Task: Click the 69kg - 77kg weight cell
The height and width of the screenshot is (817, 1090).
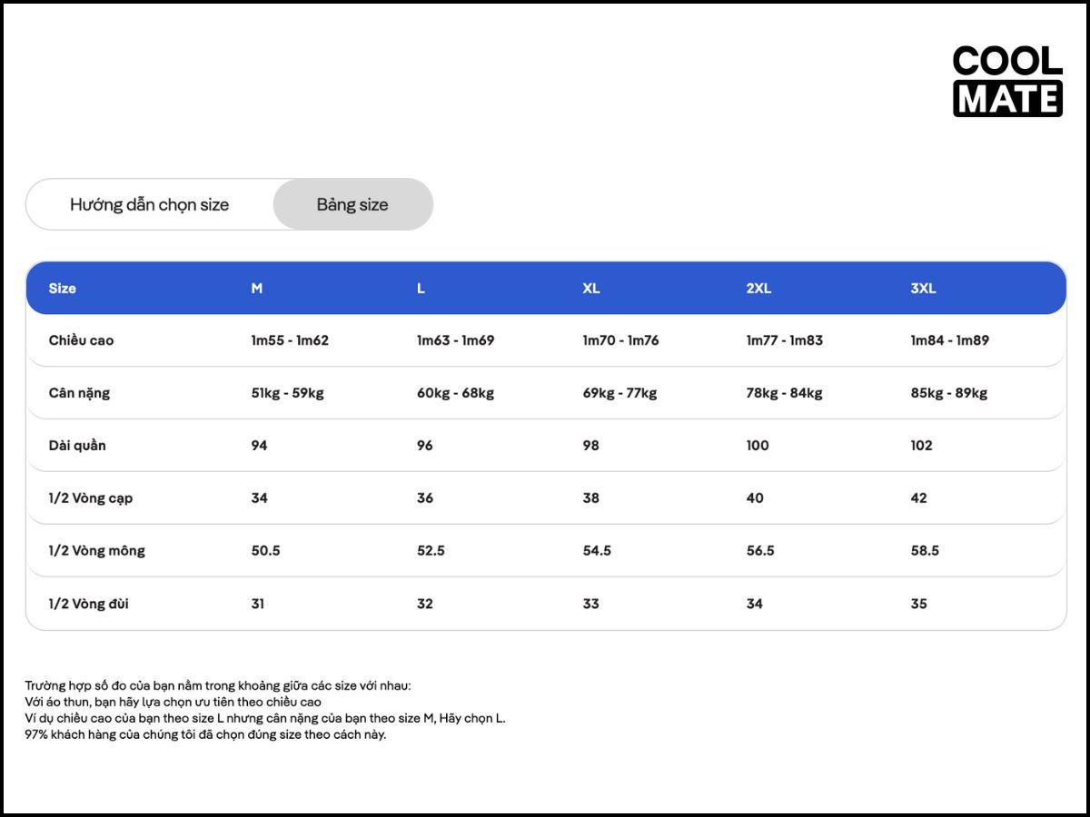Action: pyautogui.click(x=619, y=393)
